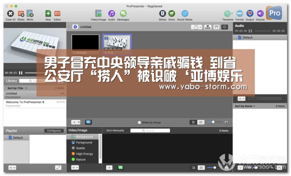The image size is (291, 176).
Task: Click the Pro logo icon
Action: click(x=274, y=13)
